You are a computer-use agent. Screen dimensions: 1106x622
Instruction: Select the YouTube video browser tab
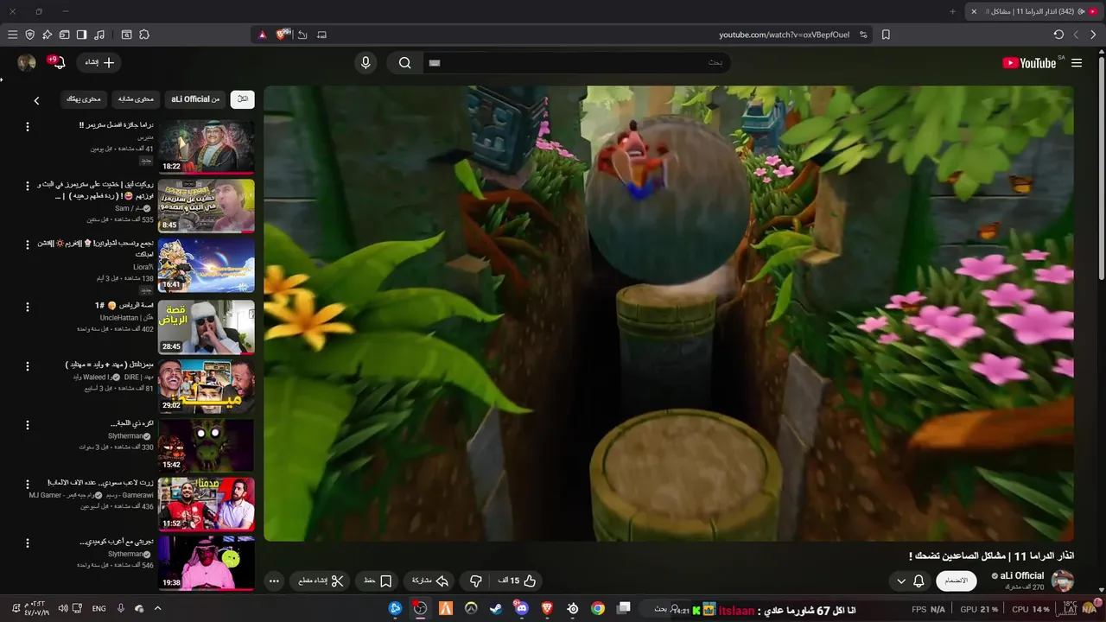pos(1033,11)
